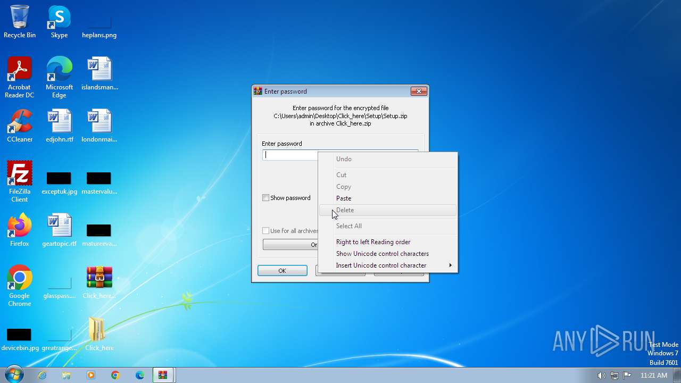Open the volume control tray icon

(601, 376)
